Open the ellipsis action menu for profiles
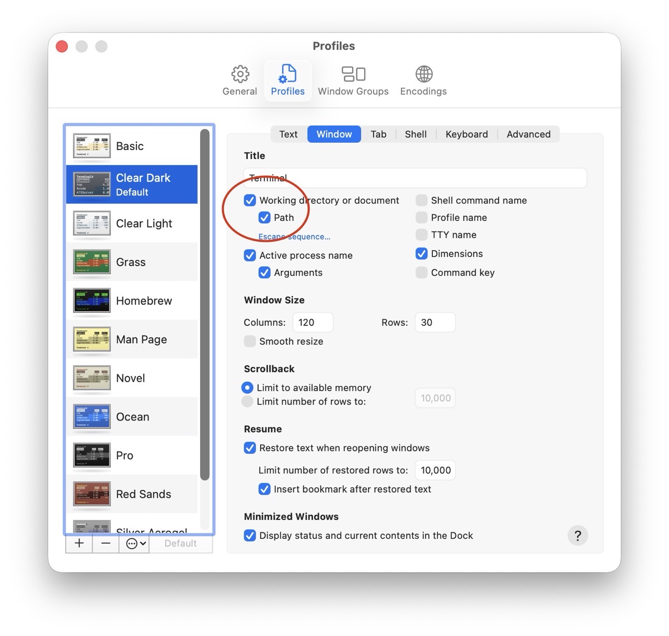The height and width of the screenshot is (636, 669). pyautogui.click(x=134, y=543)
